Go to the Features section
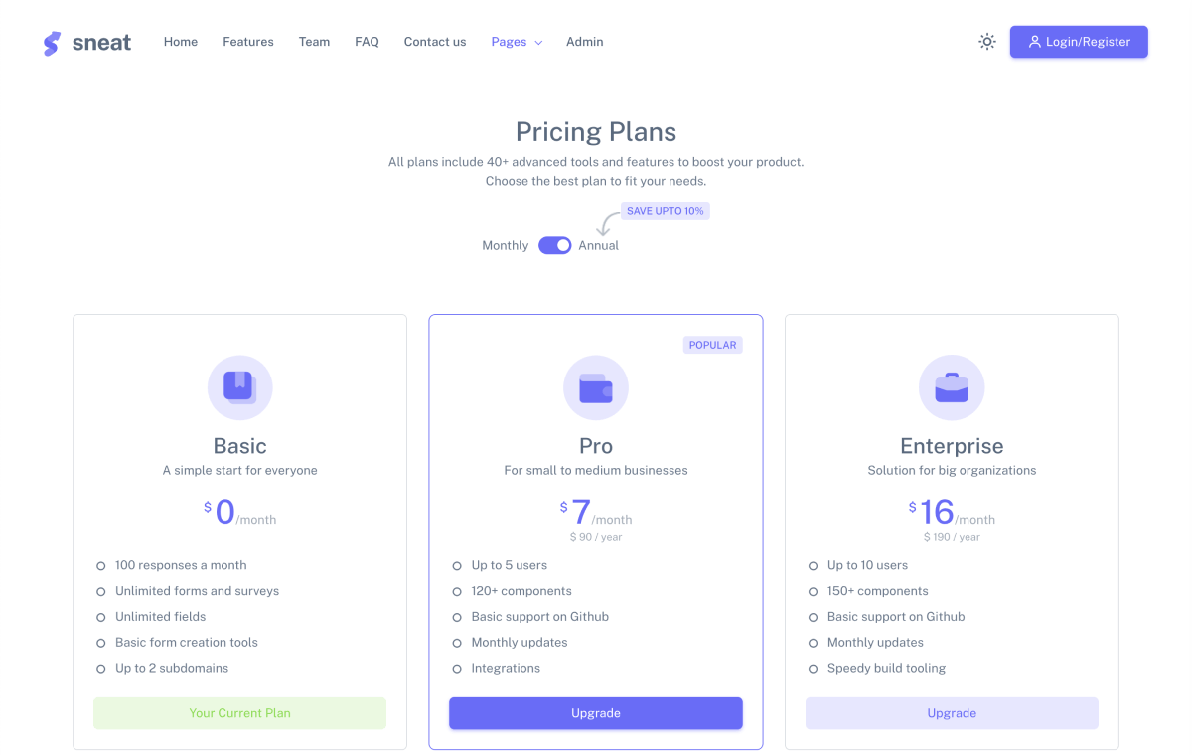Screen dimensions: 1192x755 [x=247, y=42]
